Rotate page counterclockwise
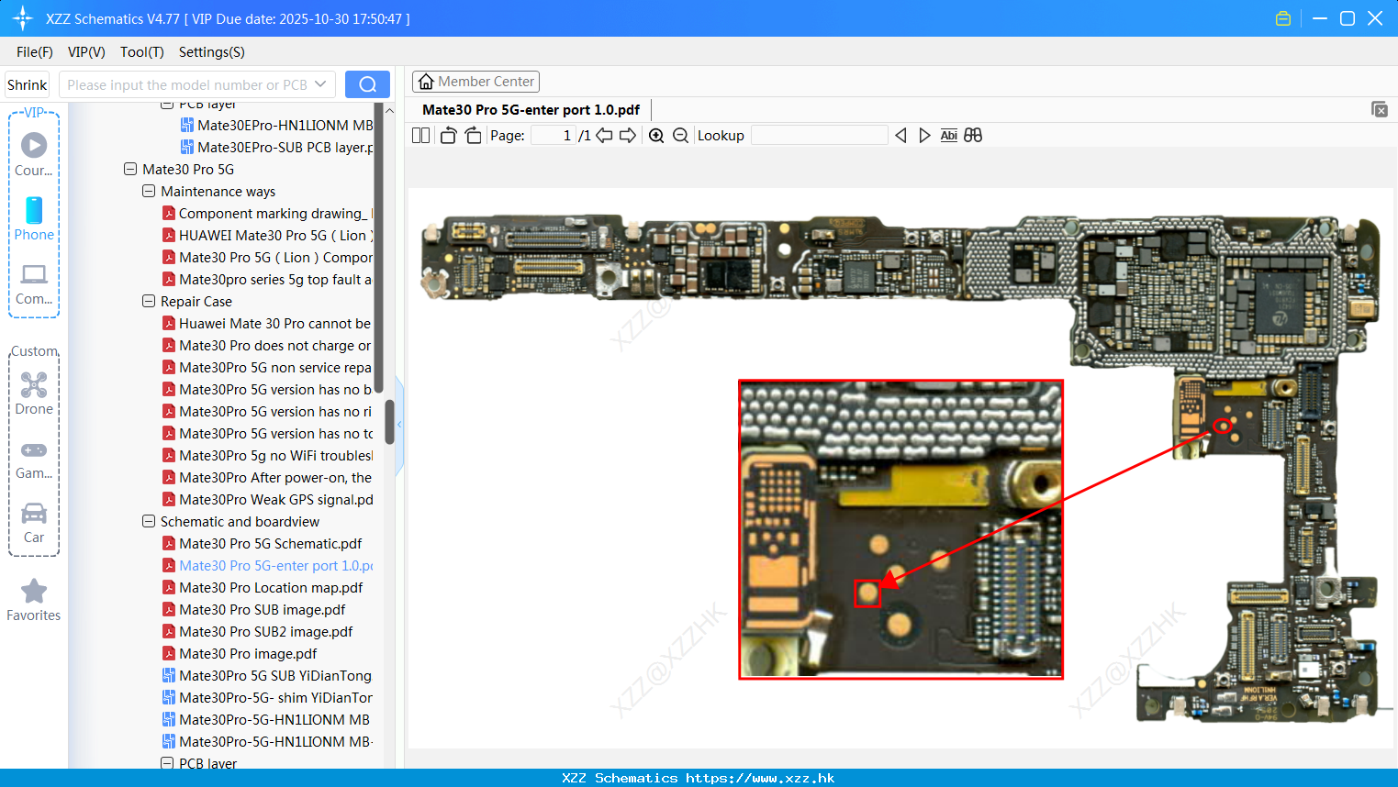 [x=448, y=135]
